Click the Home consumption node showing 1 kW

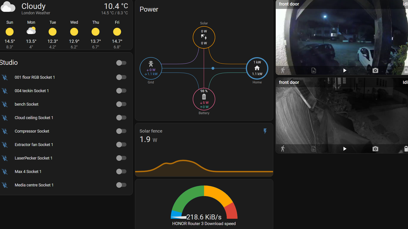[257, 68]
